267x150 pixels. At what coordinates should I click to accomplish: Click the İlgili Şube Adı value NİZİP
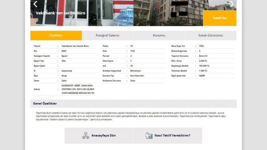[x=202, y=76]
